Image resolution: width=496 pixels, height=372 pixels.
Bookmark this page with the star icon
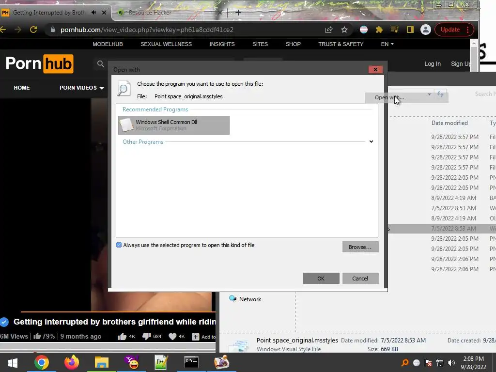tap(344, 30)
